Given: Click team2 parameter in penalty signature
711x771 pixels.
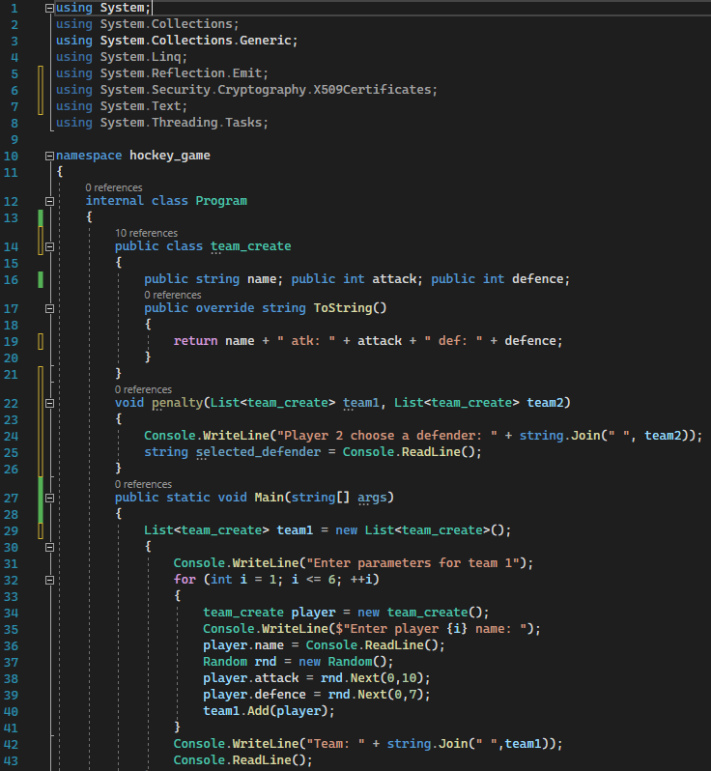Looking at the screenshot, I should pyautogui.click(x=545, y=403).
